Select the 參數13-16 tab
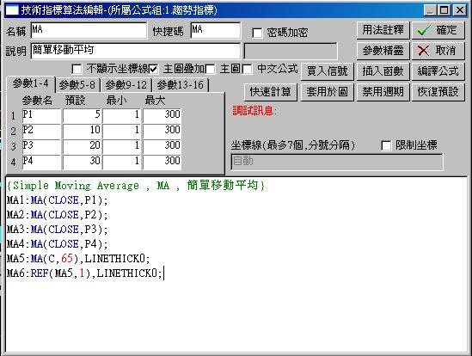Image resolution: width=472 pixels, height=356 pixels. (180, 85)
